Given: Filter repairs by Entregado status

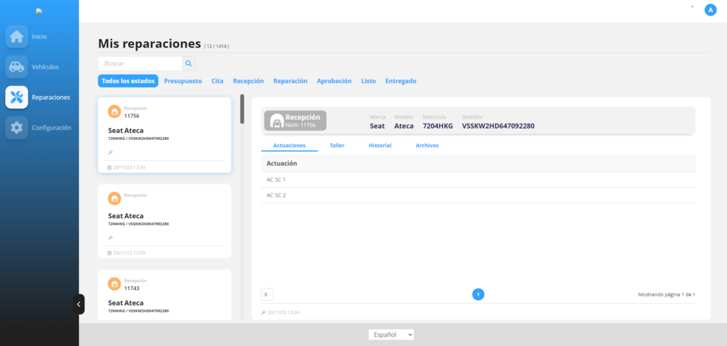Looking at the screenshot, I should (x=400, y=81).
